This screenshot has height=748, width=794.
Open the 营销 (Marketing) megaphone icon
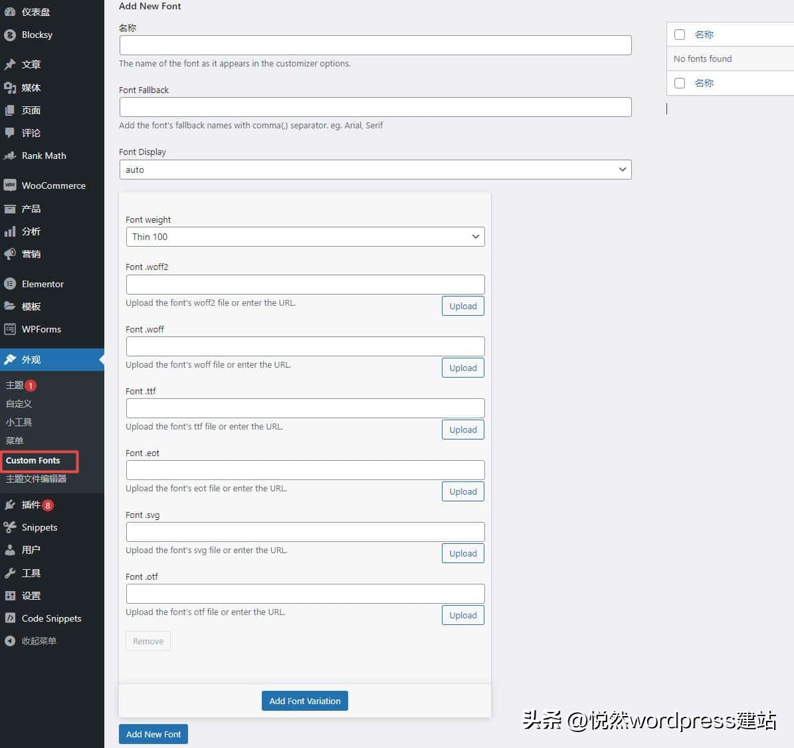pyautogui.click(x=10, y=254)
